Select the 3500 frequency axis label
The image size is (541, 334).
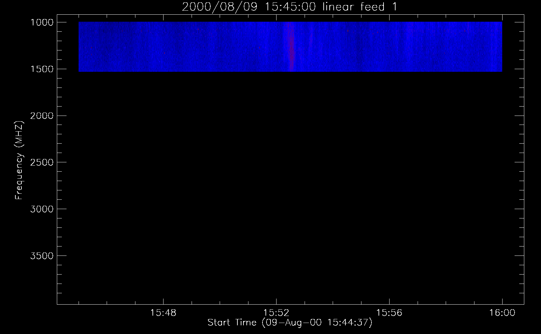(42, 256)
